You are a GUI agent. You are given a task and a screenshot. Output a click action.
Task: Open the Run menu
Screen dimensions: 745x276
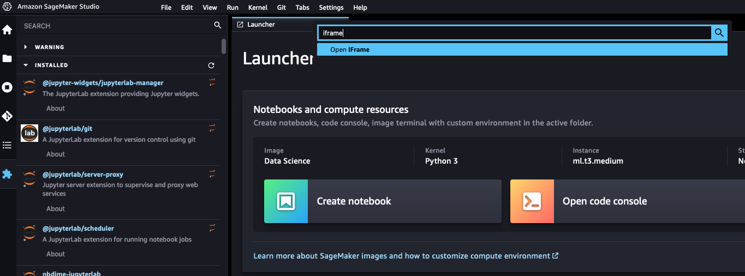(x=233, y=8)
